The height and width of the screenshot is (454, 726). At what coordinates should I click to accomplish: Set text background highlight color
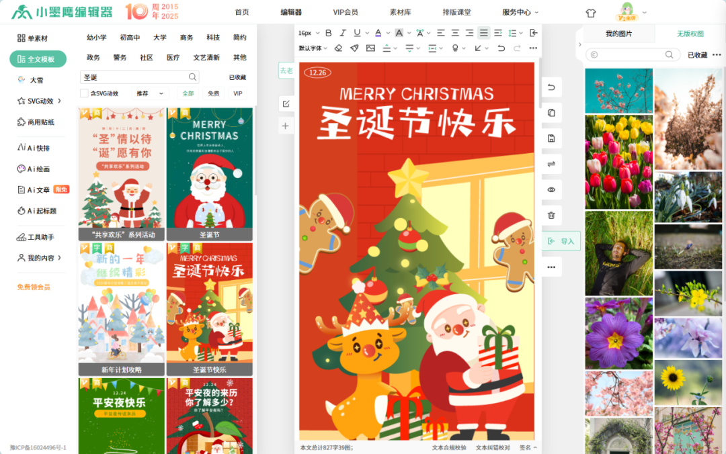click(x=399, y=33)
